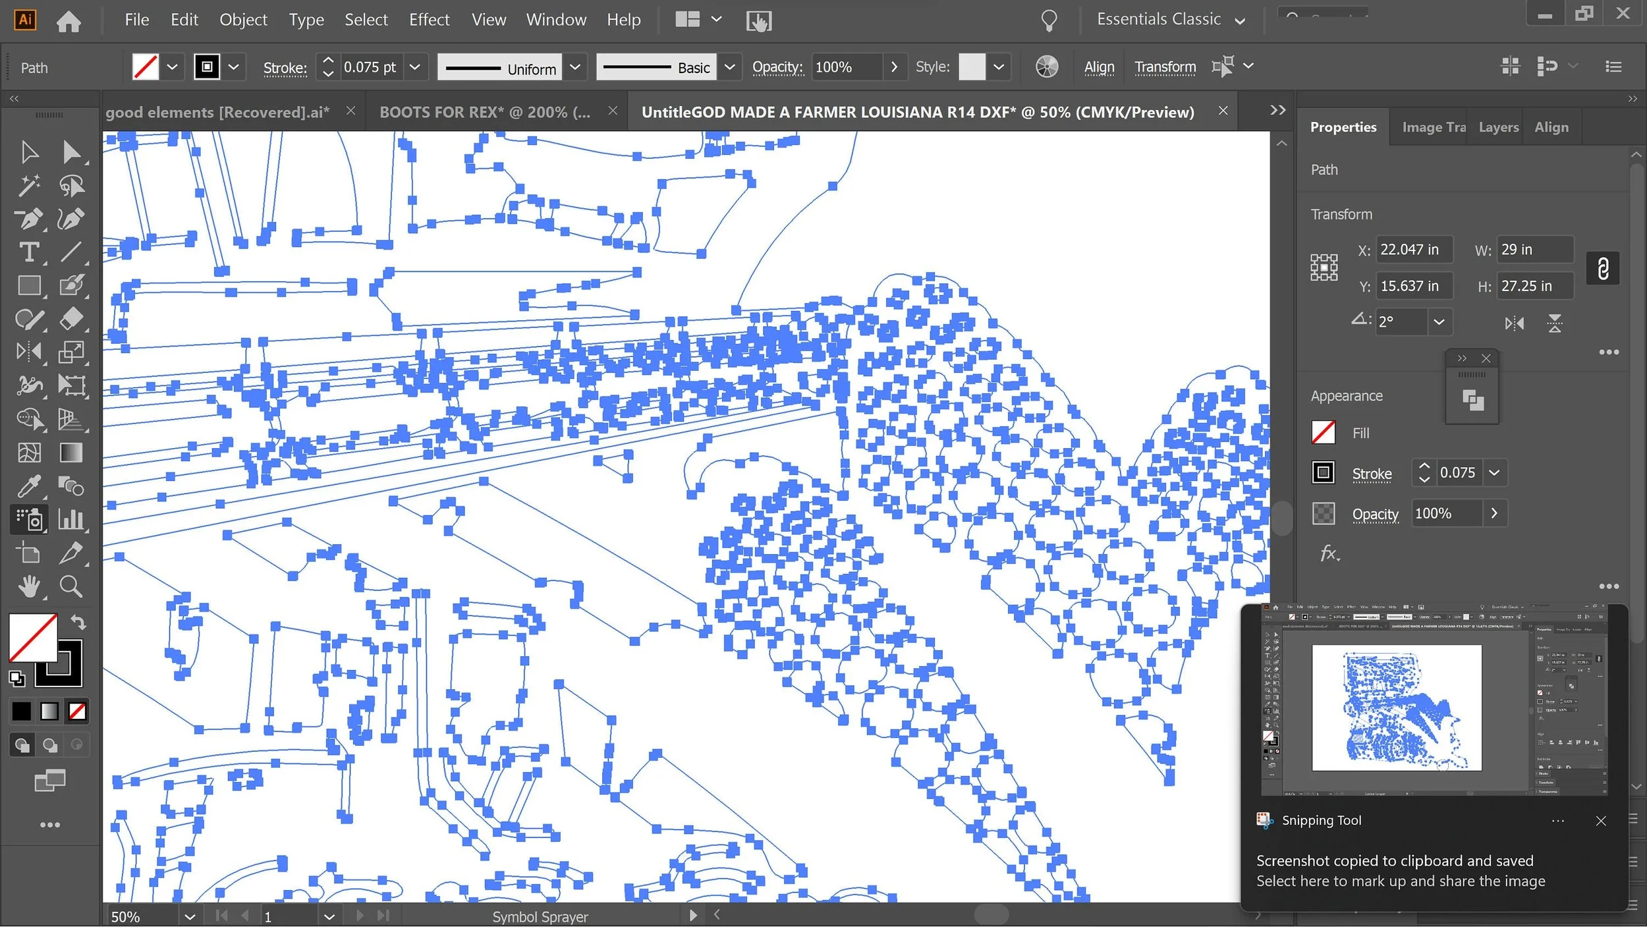Switch to the Layers tab
Viewport: 1647px width, 927px height.
tap(1498, 127)
